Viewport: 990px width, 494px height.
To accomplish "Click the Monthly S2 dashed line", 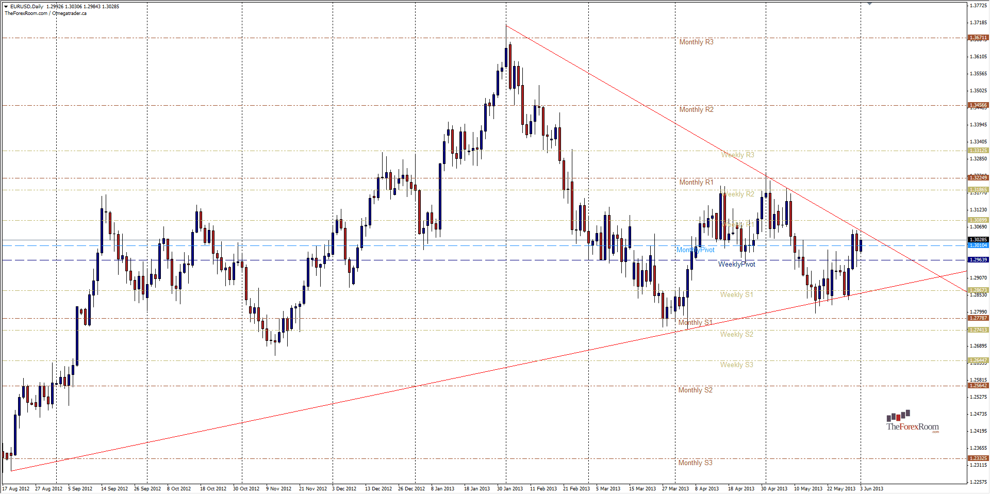I will (x=361, y=385).
